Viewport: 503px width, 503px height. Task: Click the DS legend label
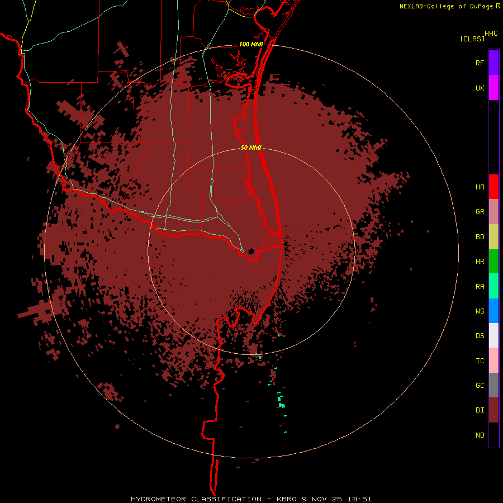tap(480, 336)
